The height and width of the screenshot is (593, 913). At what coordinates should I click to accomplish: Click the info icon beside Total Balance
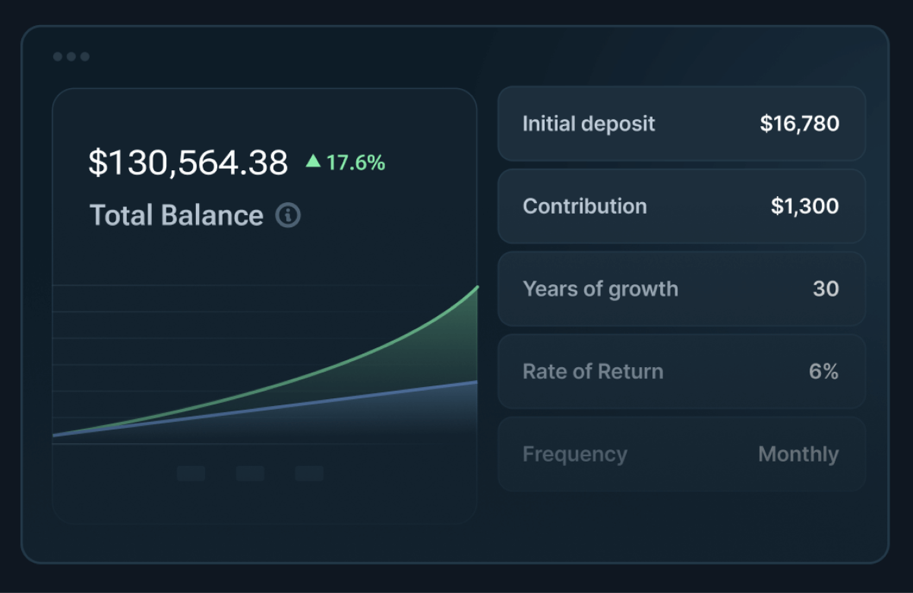click(x=288, y=215)
